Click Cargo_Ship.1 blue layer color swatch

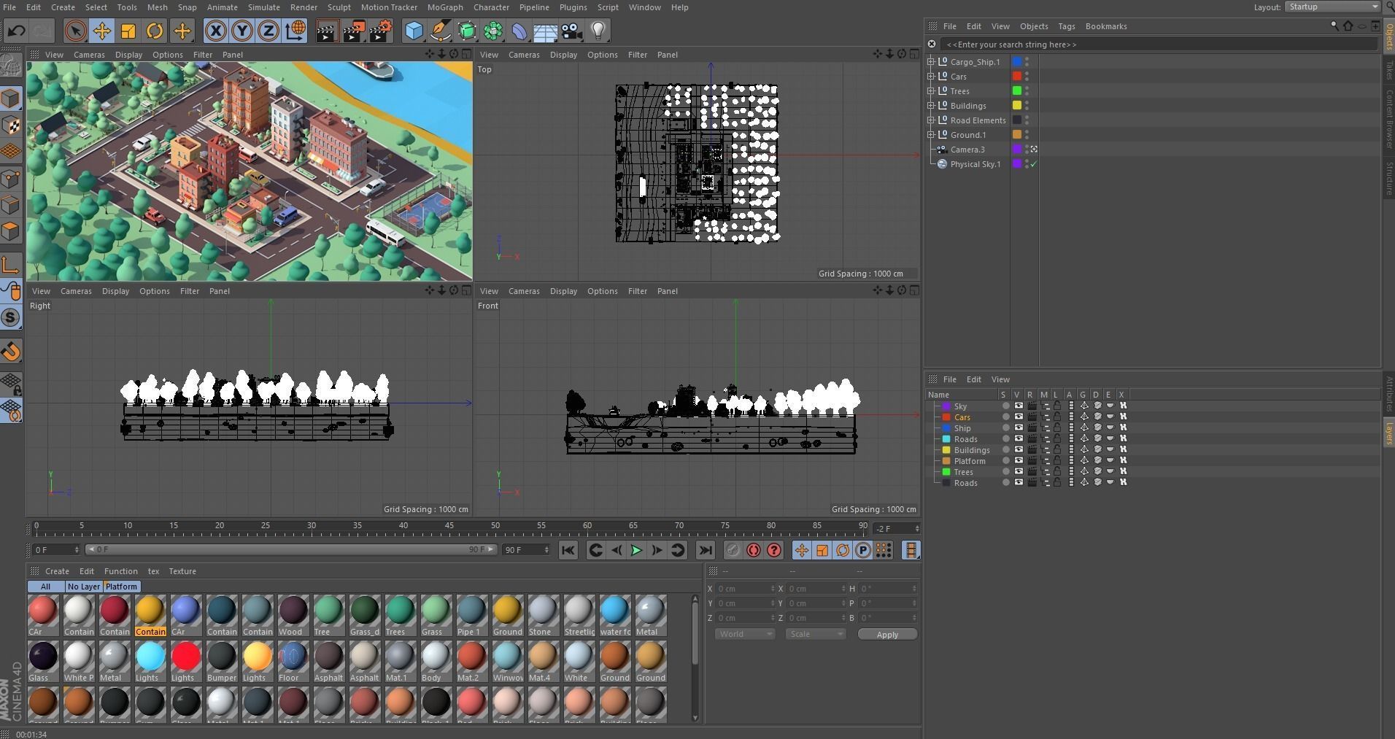click(x=1016, y=62)
